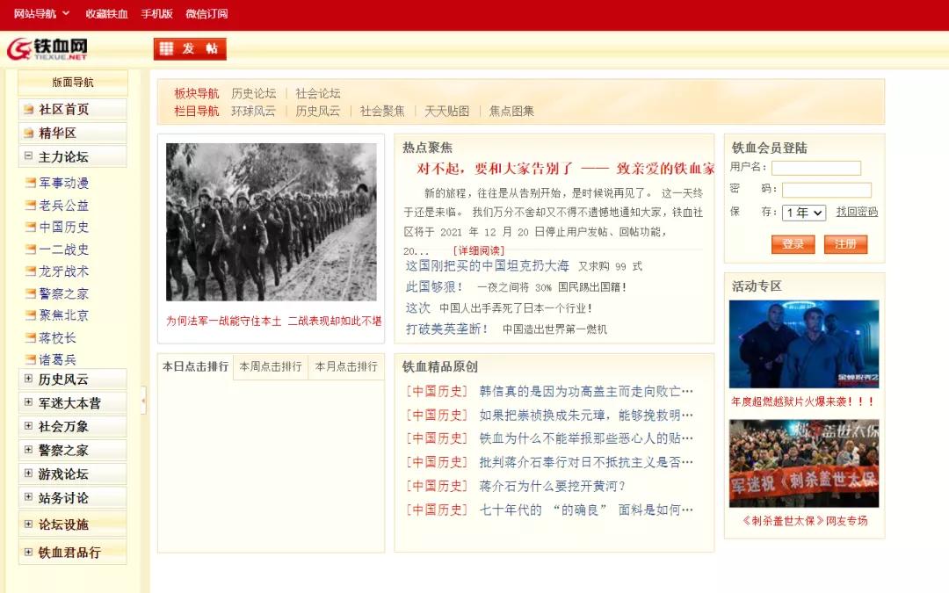This screenshot has width=949, height=593.
Task: Click the Tiexue.net logo icon
Action: point(19,46)
